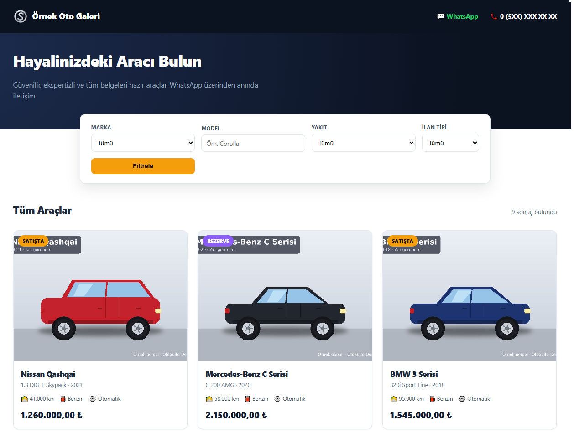This screenshot has width=574, height=433.
Task: Click the Nissan Qashqai mileage icon
Action: pos(24,399)
